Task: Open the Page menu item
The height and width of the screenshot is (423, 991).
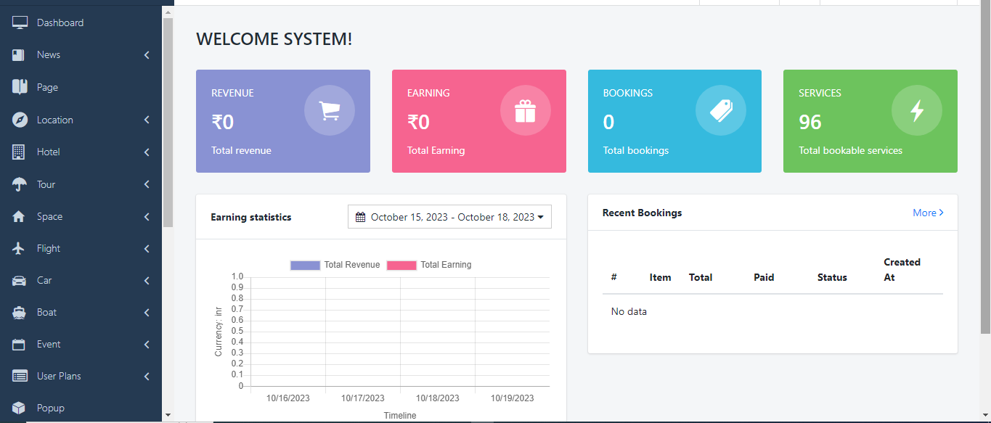Action: pos(47,87)
